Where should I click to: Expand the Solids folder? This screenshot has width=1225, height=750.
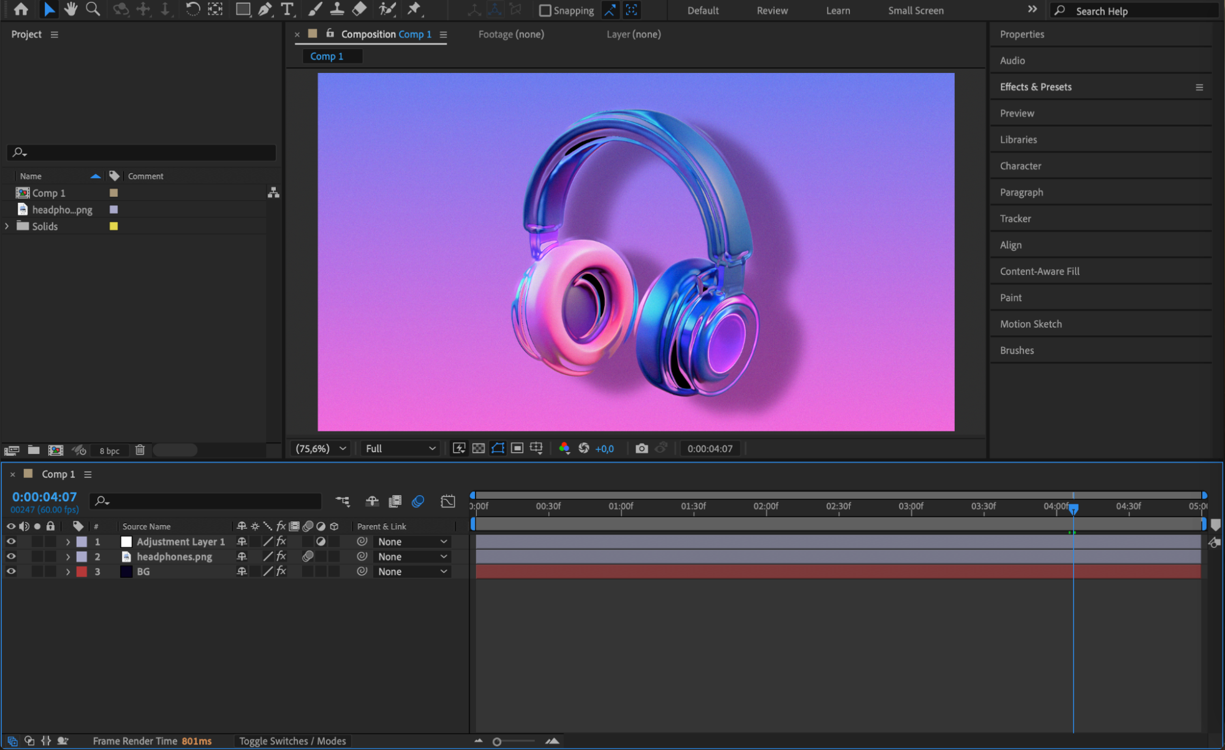[7, 226]
